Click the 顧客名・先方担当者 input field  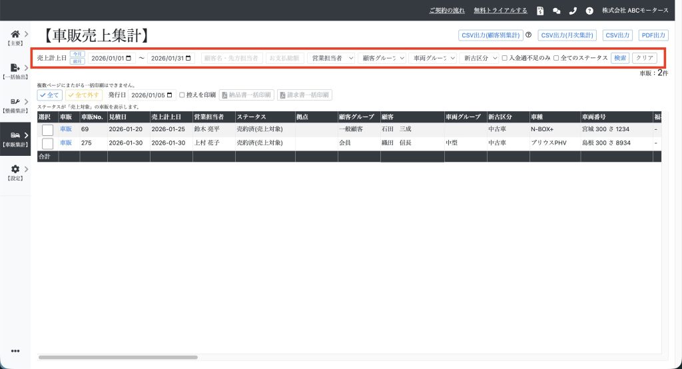pyautogui.click(x=232, y=58)
